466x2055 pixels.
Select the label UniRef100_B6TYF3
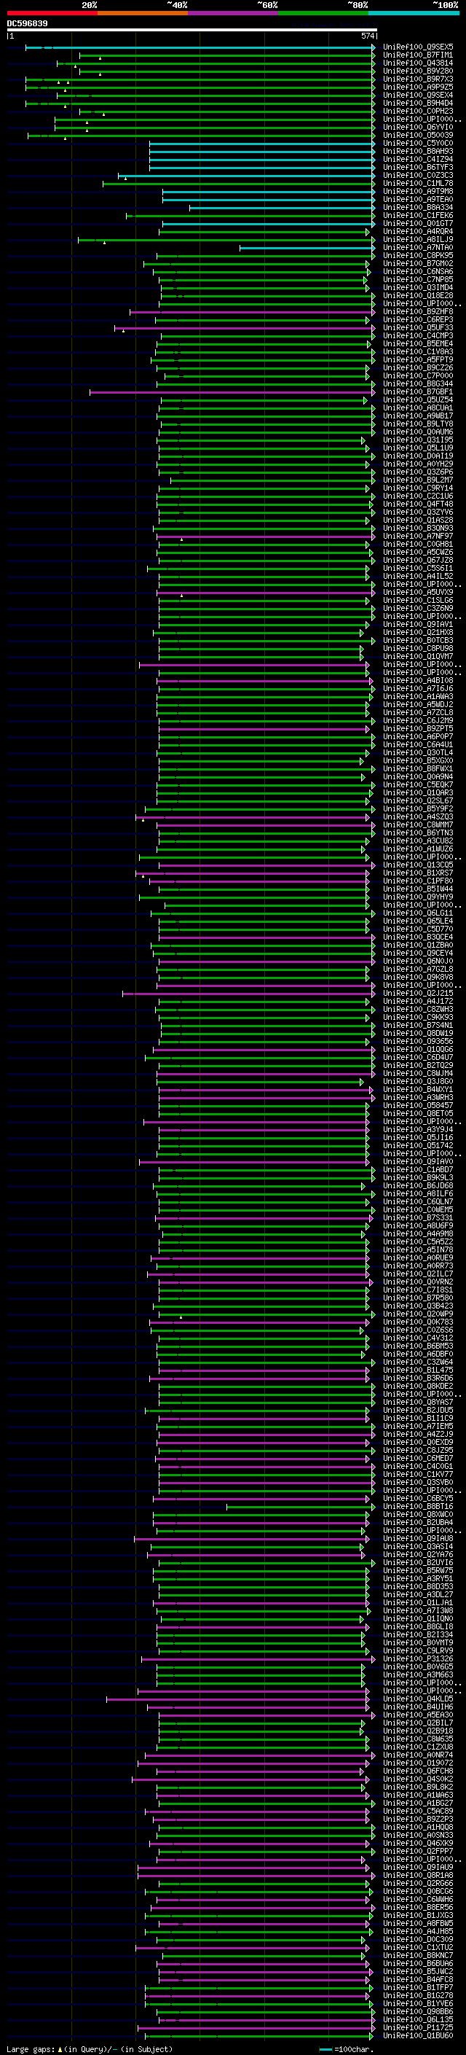pos(418,168)
